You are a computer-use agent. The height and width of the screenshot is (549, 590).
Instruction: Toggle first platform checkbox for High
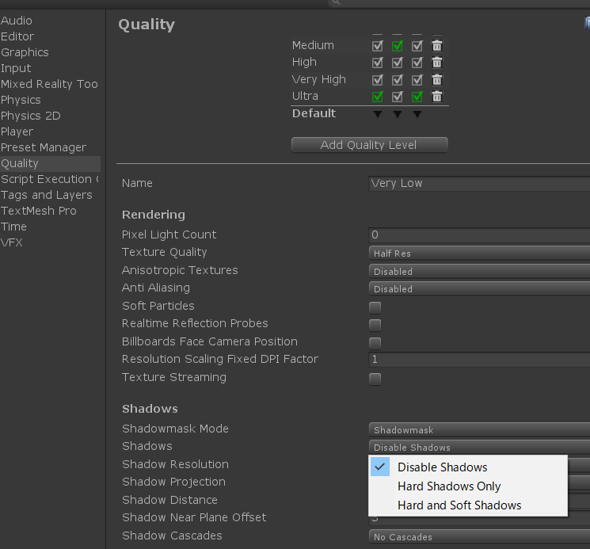(378, 63)
